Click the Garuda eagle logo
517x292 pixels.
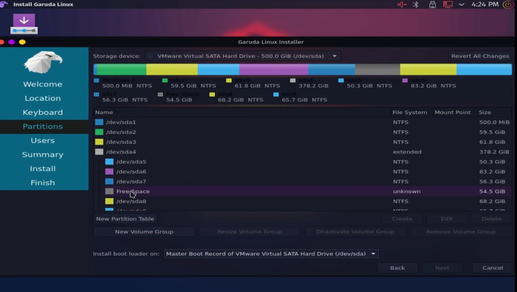coord(43,62)
